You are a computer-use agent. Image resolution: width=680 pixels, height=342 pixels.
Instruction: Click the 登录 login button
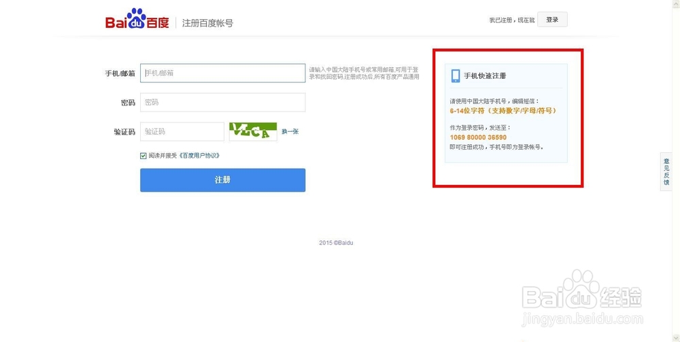tap(552, 20)
